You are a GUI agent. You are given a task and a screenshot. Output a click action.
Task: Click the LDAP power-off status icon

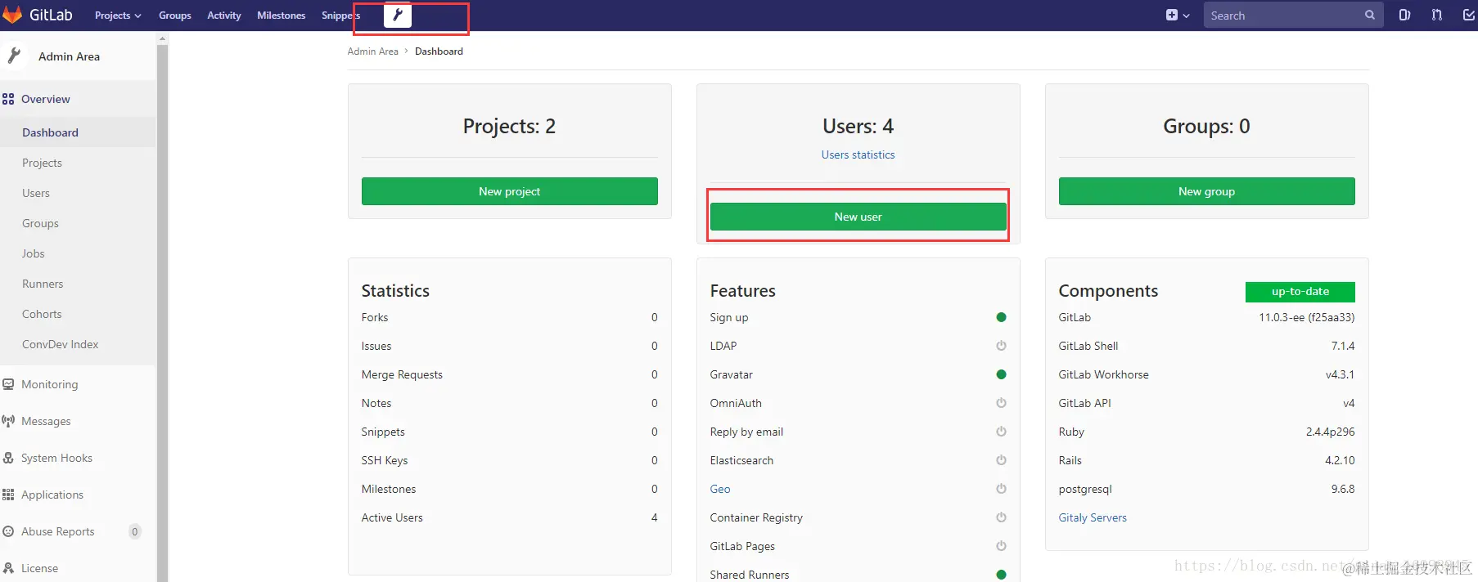pos(1001,346)
